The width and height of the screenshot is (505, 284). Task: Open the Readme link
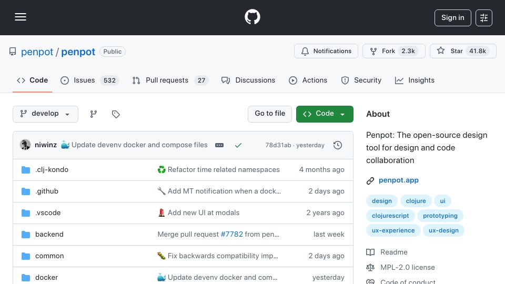[387, 252]
